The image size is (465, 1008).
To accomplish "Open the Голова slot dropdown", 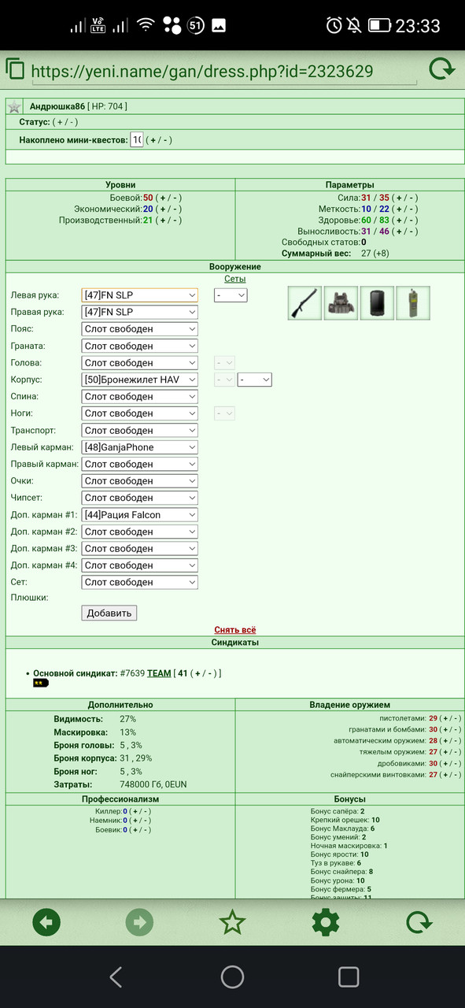I will coord(140,363).
